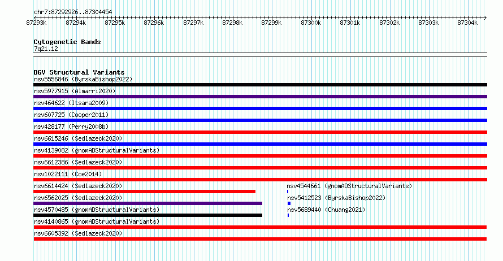Viewport: 503px width, 261px height.
Task: Click the nsv464622 (Itsara2009) label
Action: tap(71, 103)
